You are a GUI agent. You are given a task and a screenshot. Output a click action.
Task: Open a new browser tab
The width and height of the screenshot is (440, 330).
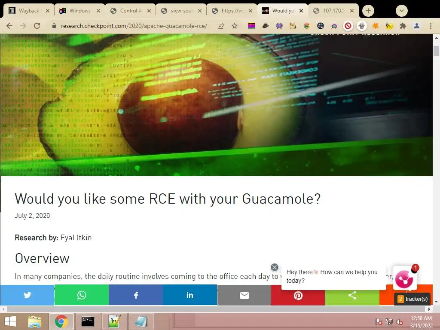pyautogui.click(x=368, y=11)
